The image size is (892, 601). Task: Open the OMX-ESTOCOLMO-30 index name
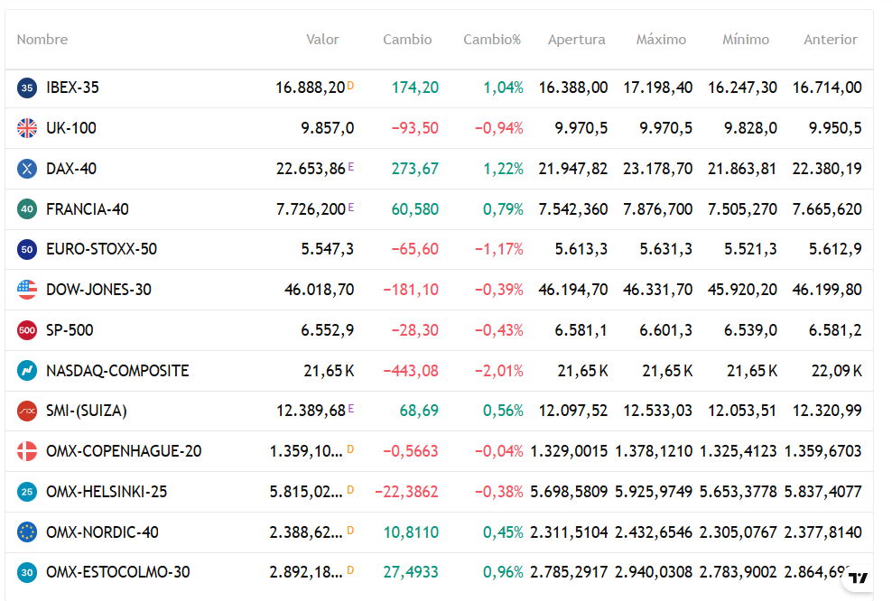(117, 572)
